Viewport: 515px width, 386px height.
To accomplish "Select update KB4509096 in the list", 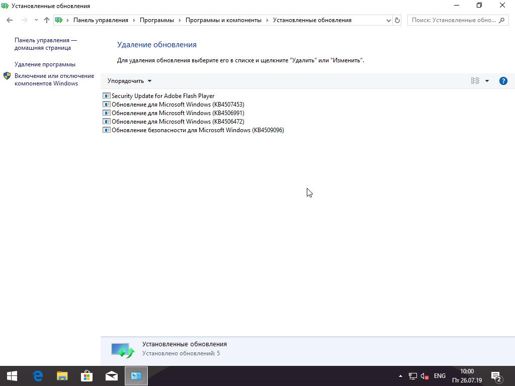I will point(197,130).
